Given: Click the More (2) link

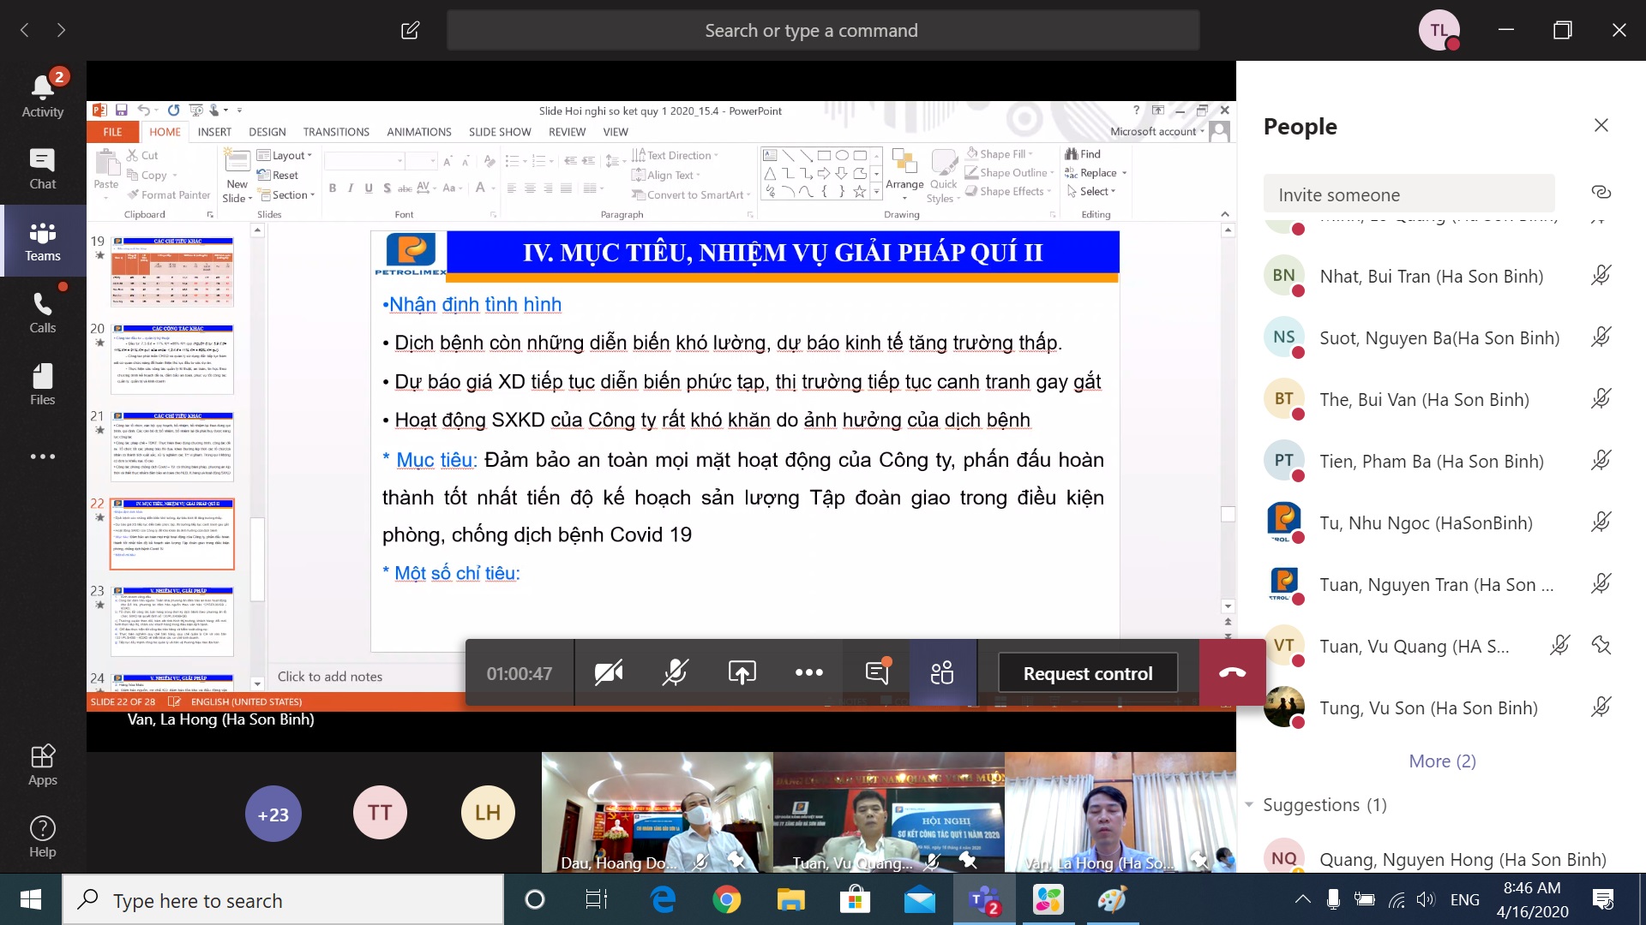Looking at the screenshot, I should tap(1442, 761).
